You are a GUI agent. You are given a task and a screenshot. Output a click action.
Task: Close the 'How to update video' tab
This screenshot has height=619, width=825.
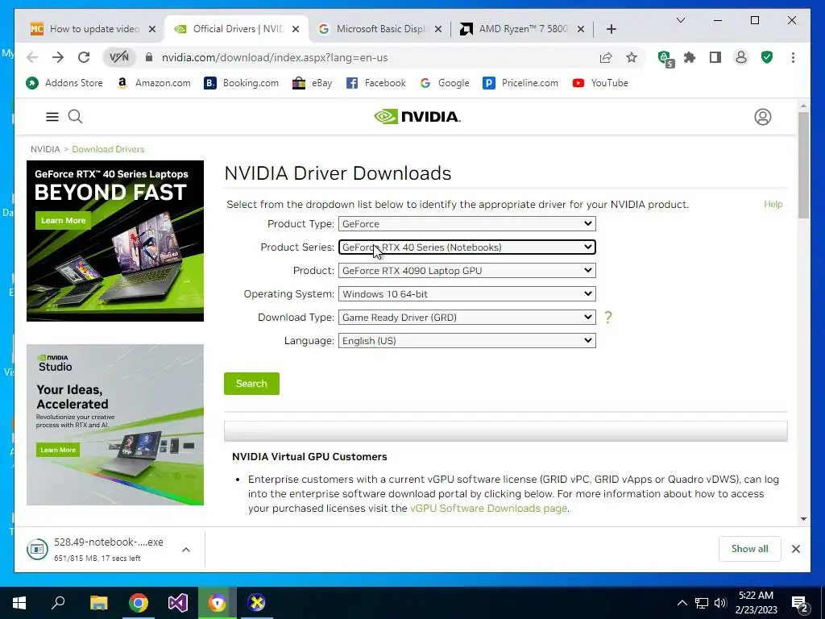[152, 29]
